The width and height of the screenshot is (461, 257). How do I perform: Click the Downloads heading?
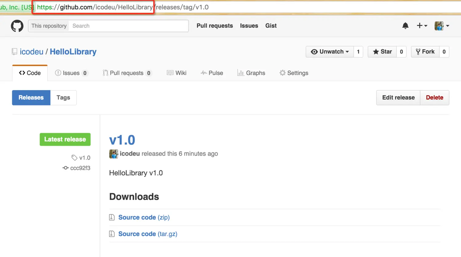[x=134, y=197]
